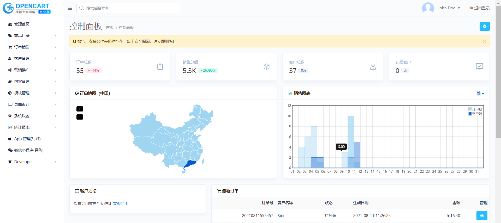The height and width of the screenshot is (223, 501).
Task: Open the dashboard settings gear button
Action: [485, 26]
